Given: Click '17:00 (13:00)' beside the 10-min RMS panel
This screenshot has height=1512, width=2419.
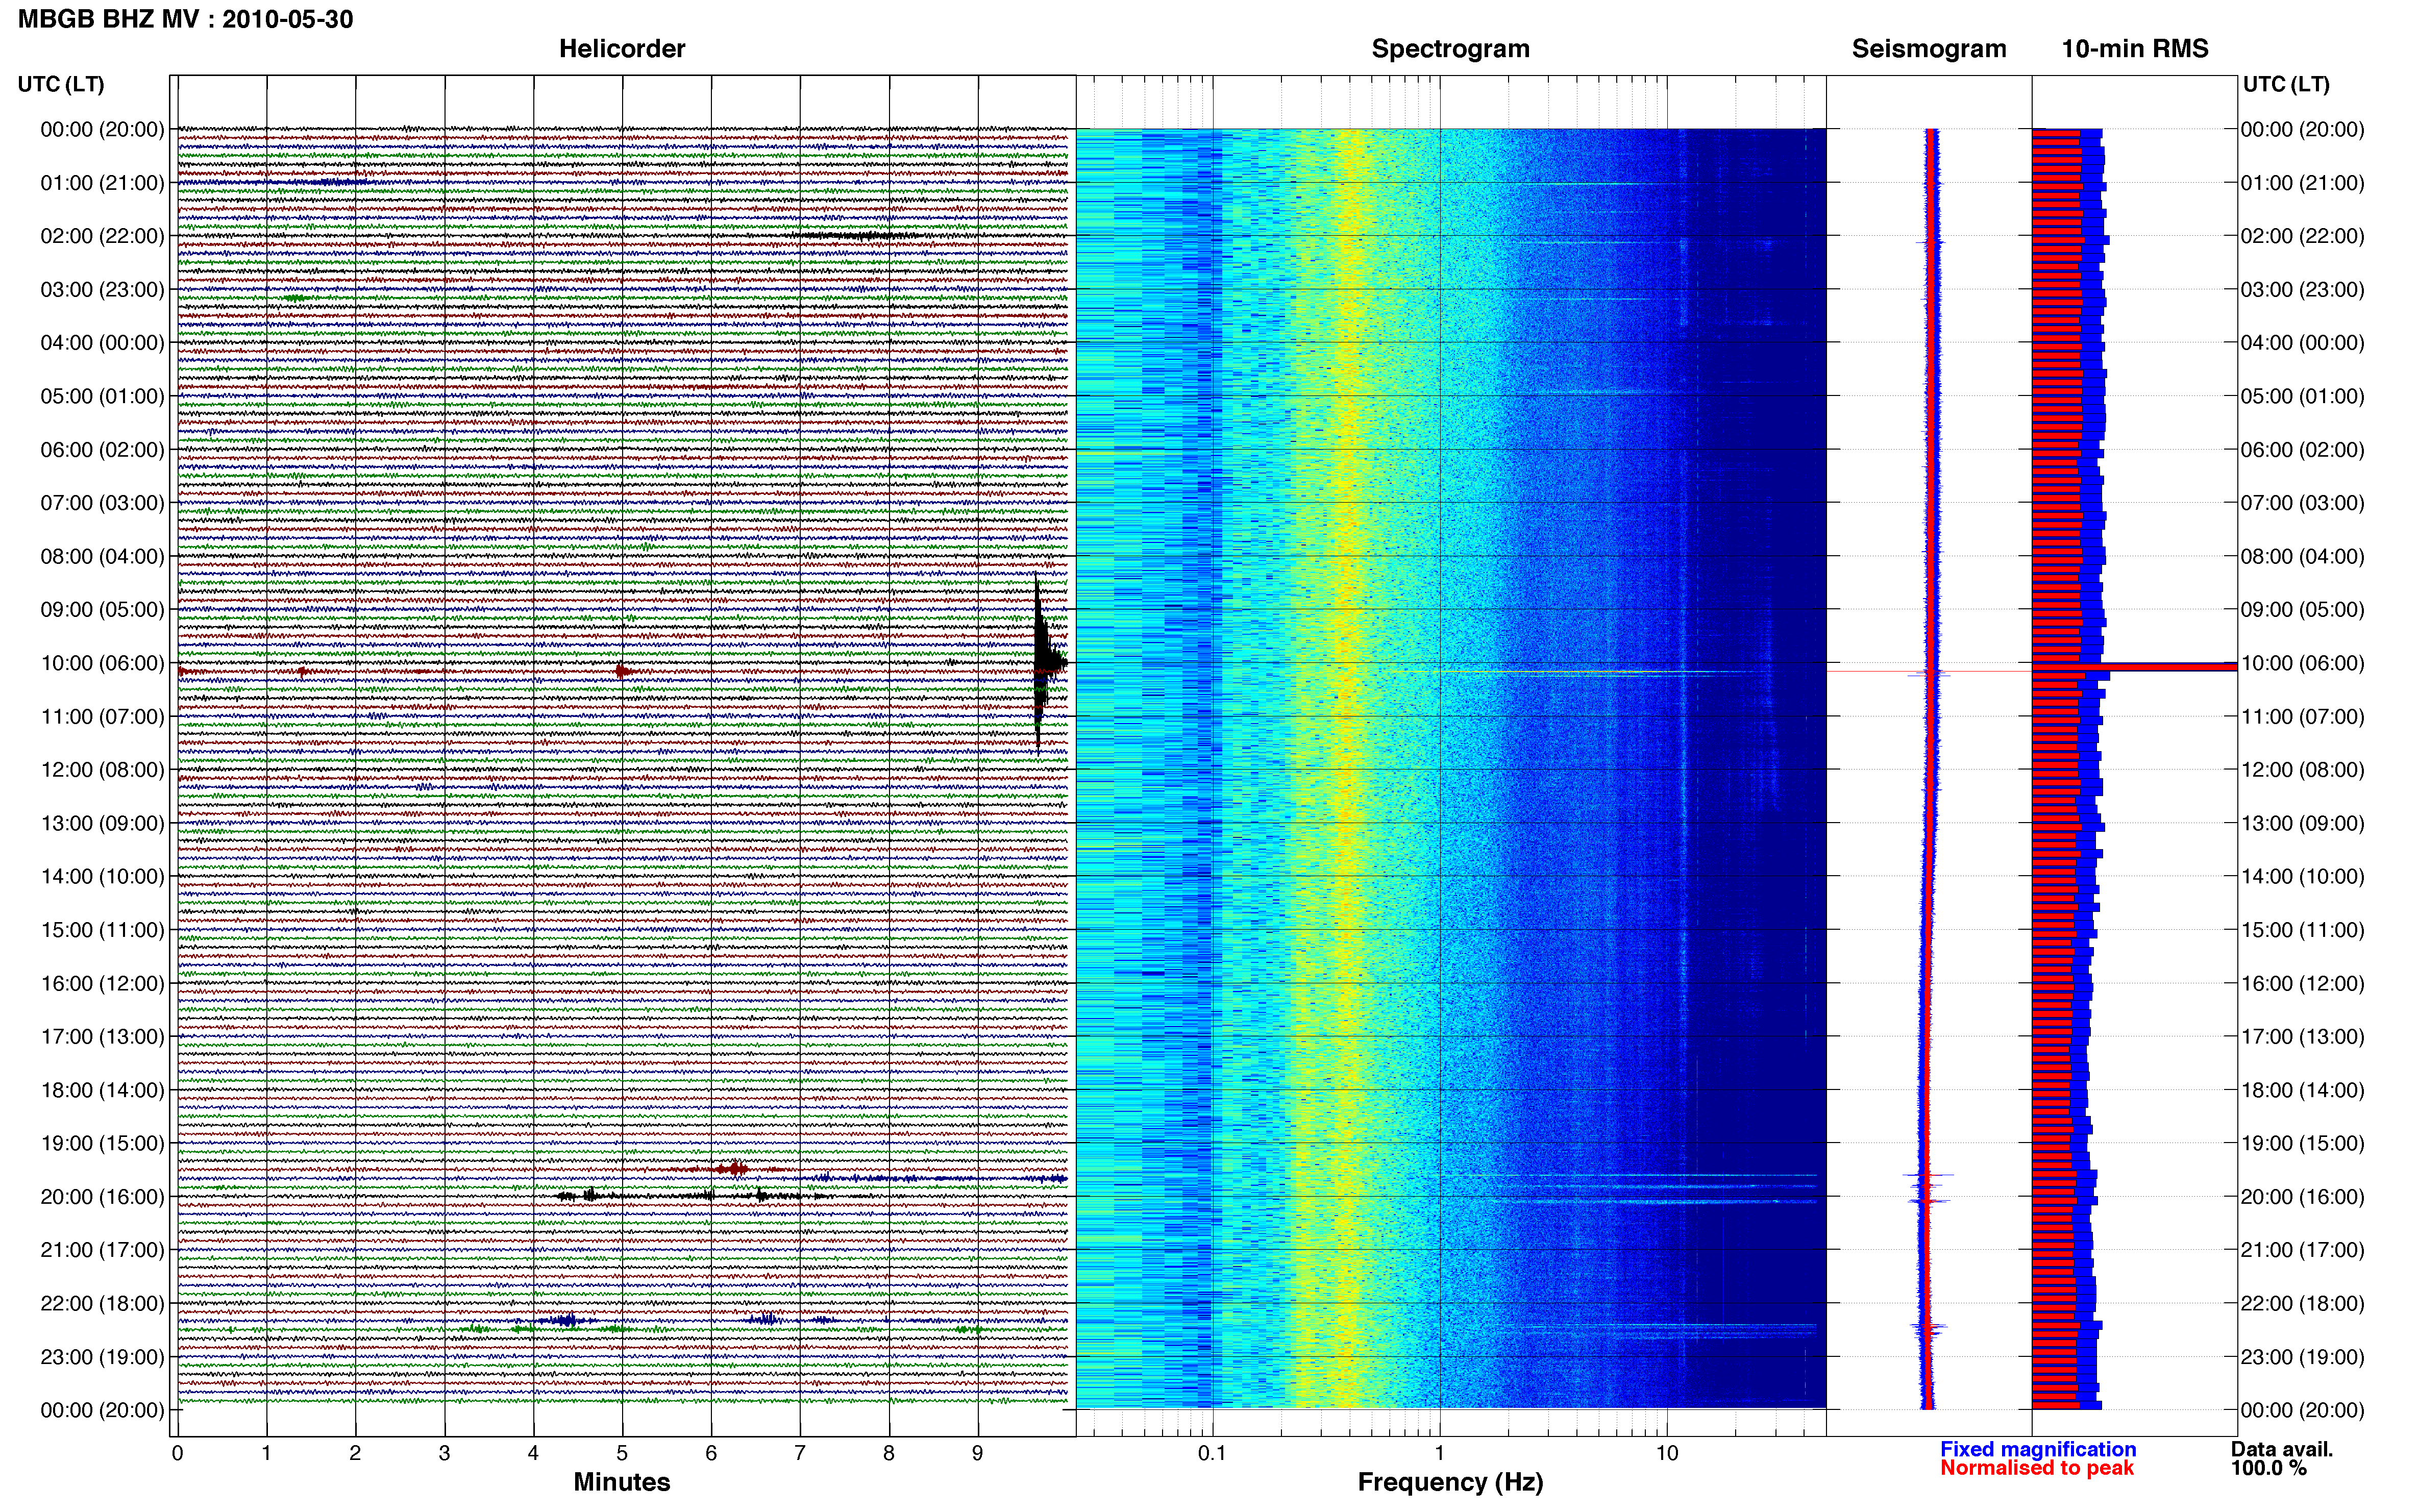Looking at the screenshot, I should point(2302,1037).
